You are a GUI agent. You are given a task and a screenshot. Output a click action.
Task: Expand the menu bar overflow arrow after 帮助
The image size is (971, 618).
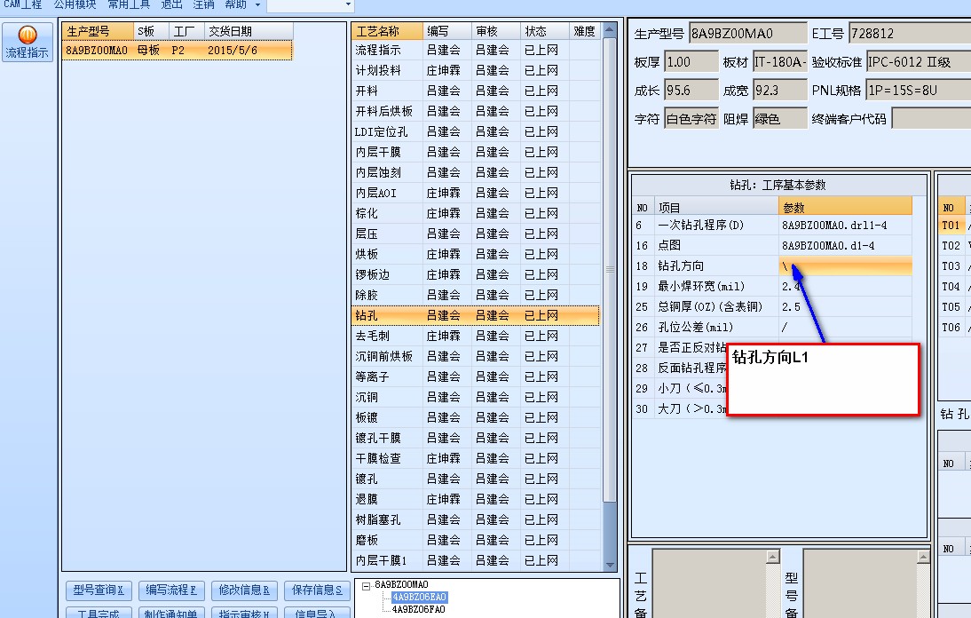[x=257, y=5]
